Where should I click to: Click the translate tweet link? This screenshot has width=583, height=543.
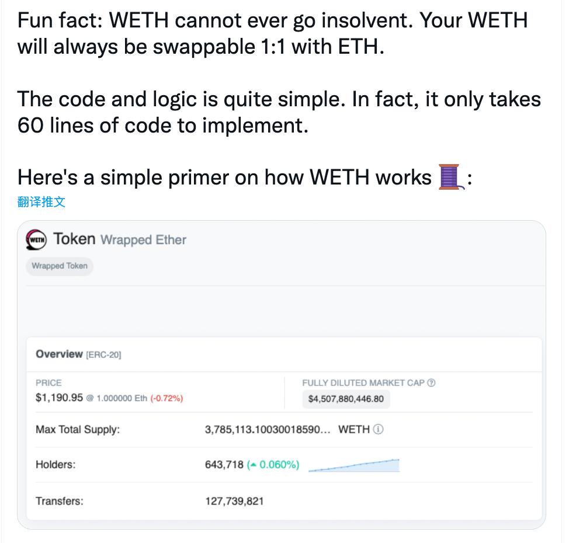click(x=41, y=202)
